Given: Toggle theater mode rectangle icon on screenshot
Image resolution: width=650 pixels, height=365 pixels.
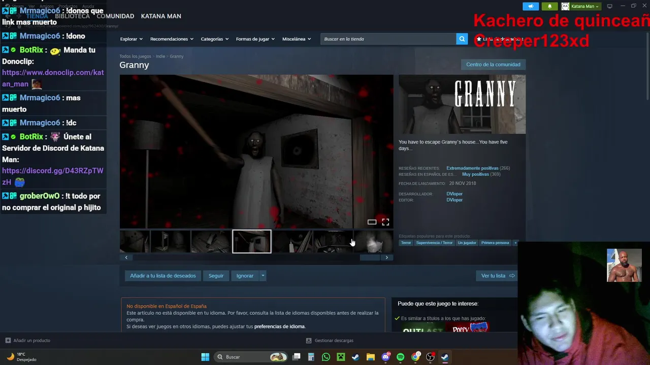Looking at the screenshot, I should (x=372, y=222).
